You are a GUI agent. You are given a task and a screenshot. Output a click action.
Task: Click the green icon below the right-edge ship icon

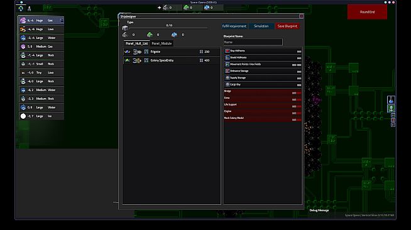click(x=391, y=108)
